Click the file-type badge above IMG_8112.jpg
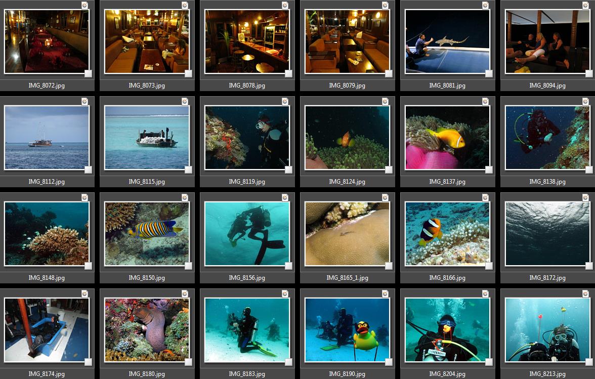595x379 pixels. pyautogui.click(x=84, y=101)
